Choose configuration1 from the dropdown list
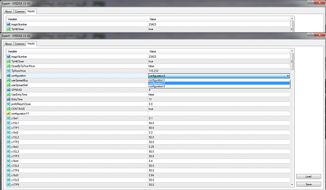 click(219, 80)
